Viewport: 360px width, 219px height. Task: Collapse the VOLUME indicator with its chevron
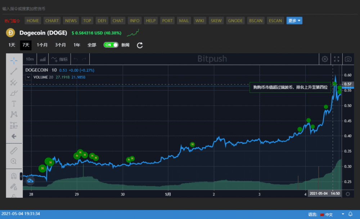coord(28,77)
